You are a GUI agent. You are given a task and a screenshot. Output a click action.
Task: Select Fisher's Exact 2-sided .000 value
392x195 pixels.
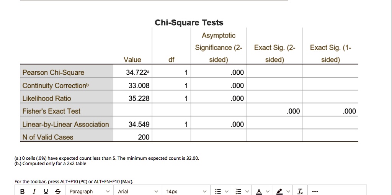(x=294, y=111)
